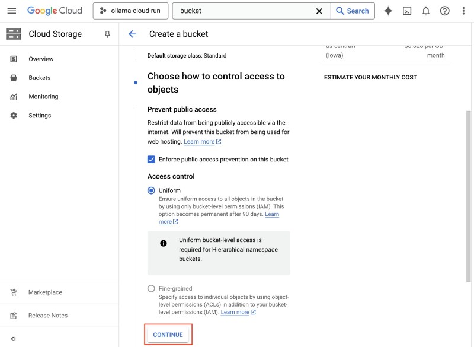
Task: Open the notifications bell
Action: [x=426, y=11]
